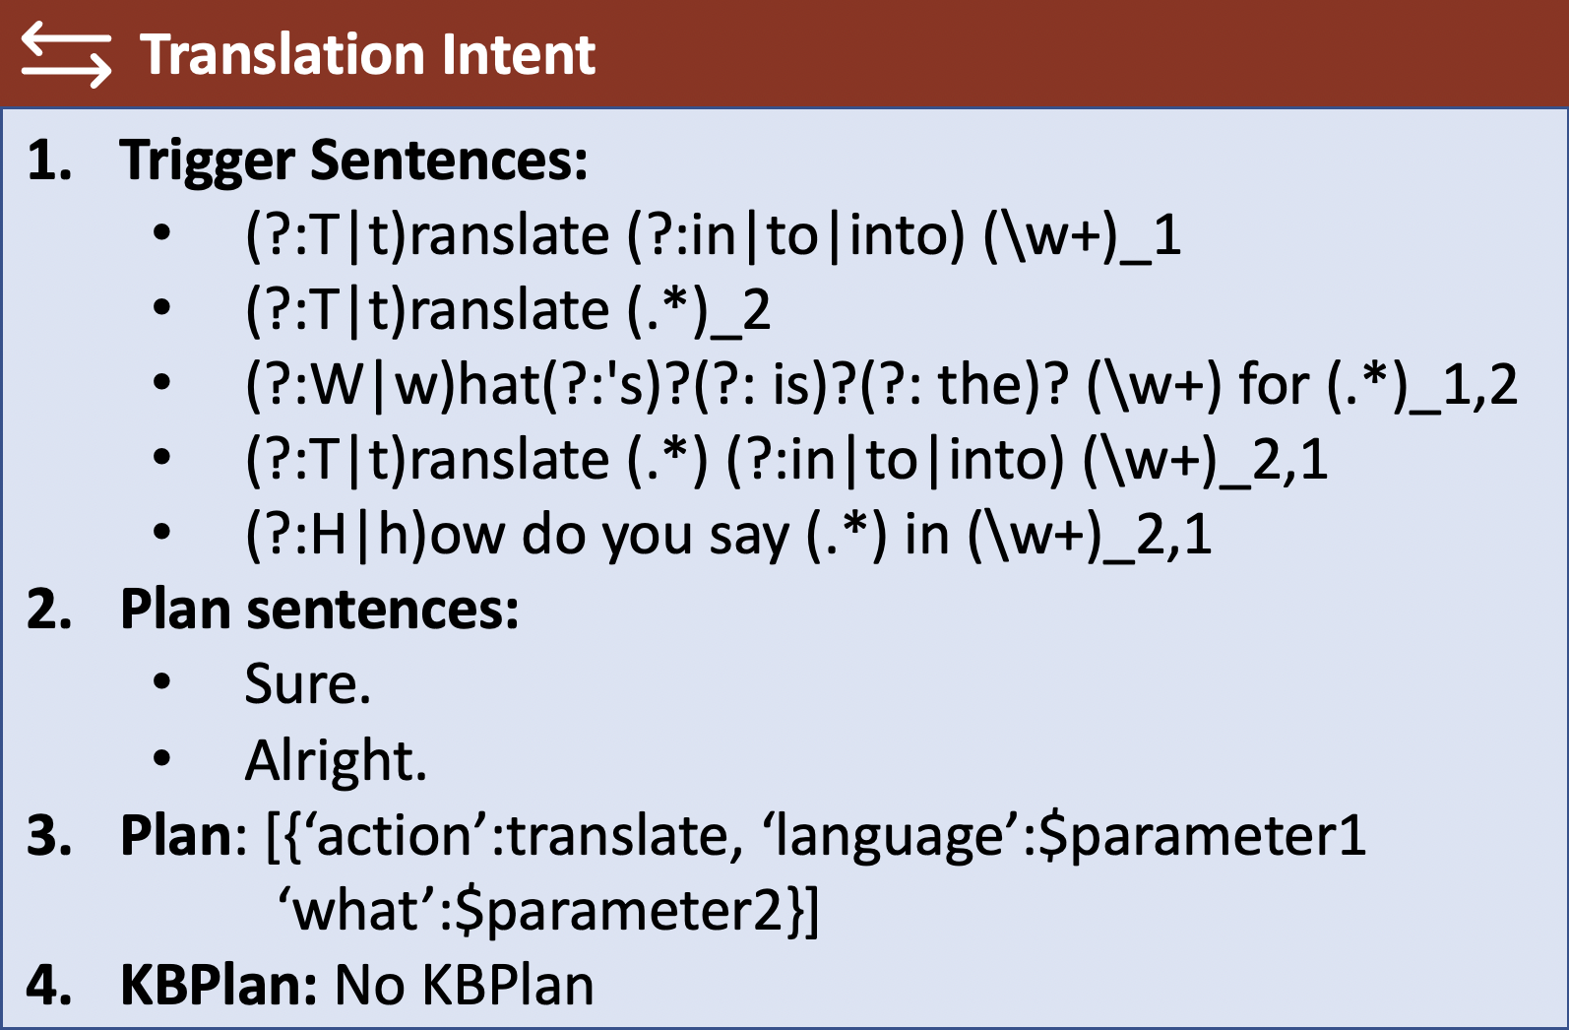Select the Plan sentences heading
This screenshot has width=1569, height=1030.
[320, 610]
